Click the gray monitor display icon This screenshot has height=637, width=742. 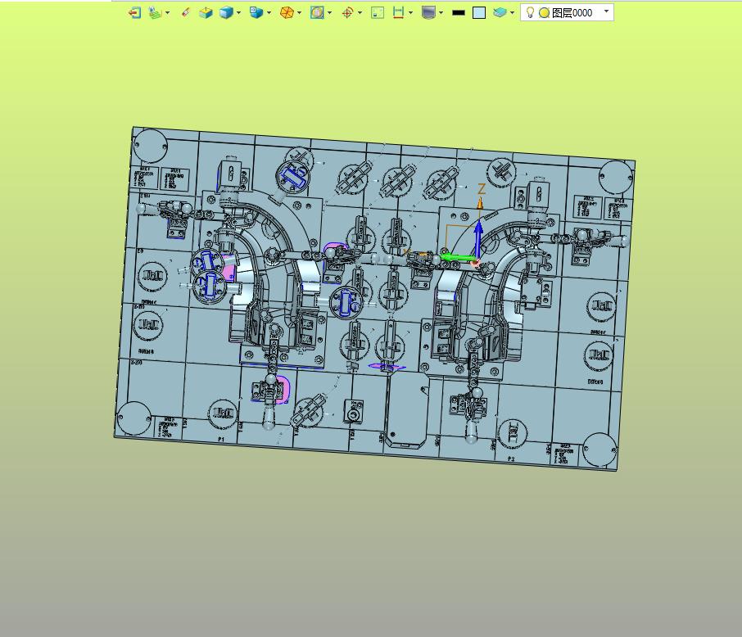[x=428, y=13]
